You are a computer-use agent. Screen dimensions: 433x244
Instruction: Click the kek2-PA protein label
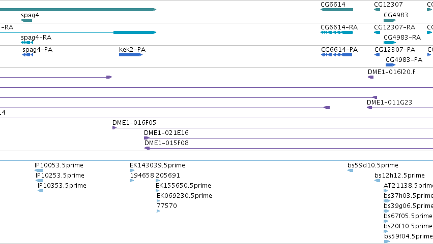click(x=132, y=50)
